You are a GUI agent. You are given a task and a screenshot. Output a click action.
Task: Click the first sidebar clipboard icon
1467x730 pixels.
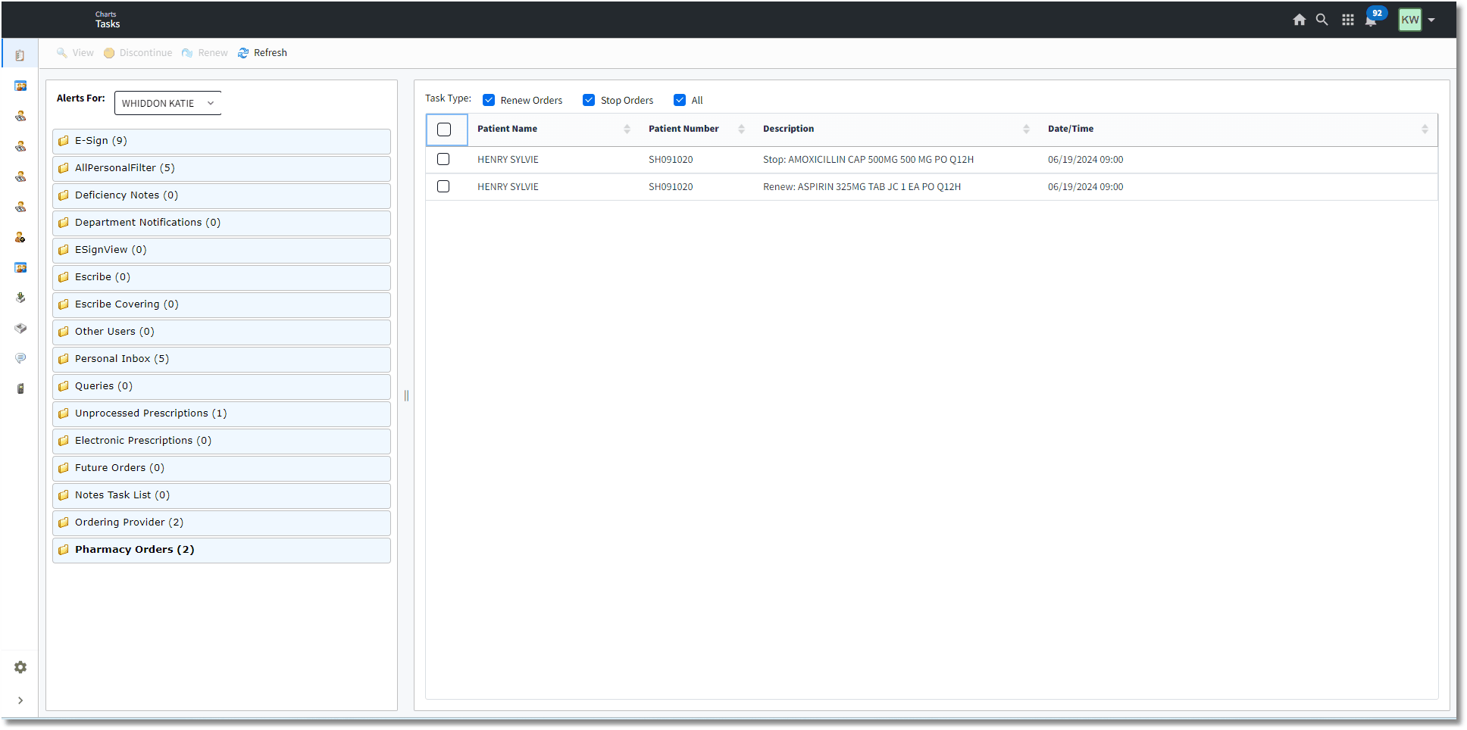tap(20, 55)
